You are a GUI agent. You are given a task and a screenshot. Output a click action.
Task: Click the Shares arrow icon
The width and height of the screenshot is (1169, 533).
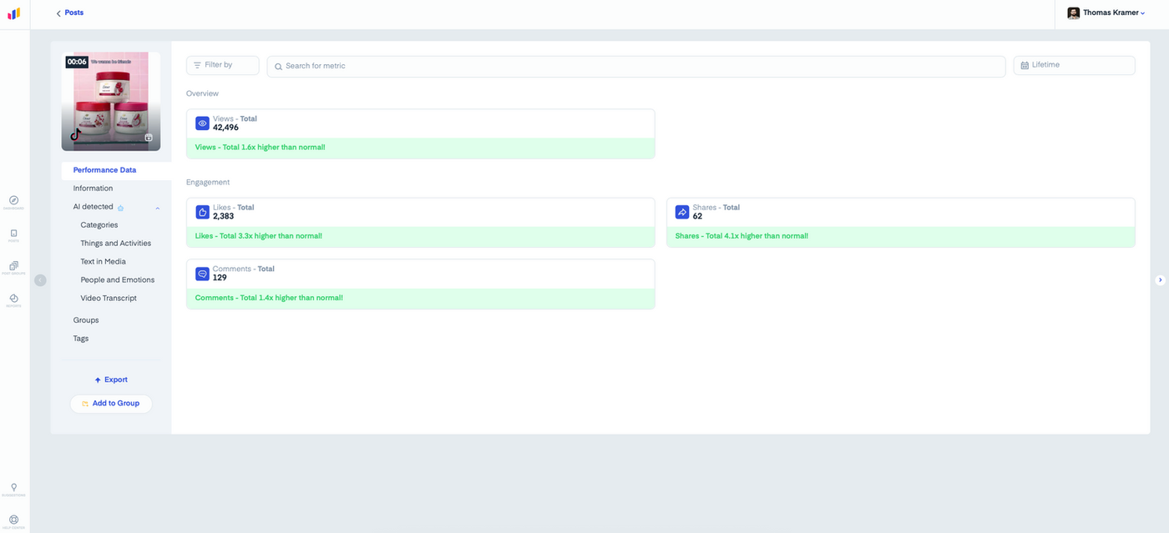[682, 212]
